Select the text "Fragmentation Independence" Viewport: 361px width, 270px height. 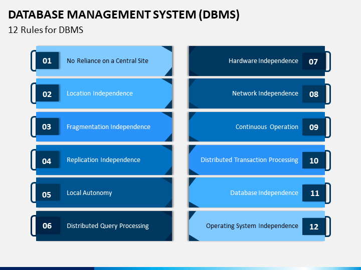pos(108,126)
